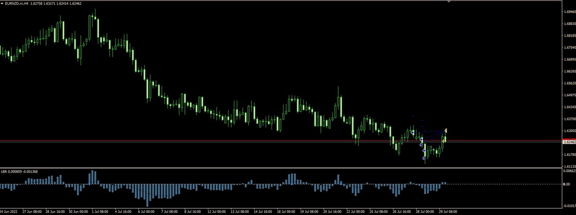Select the 28 Jun 16:00 time label

55,211
